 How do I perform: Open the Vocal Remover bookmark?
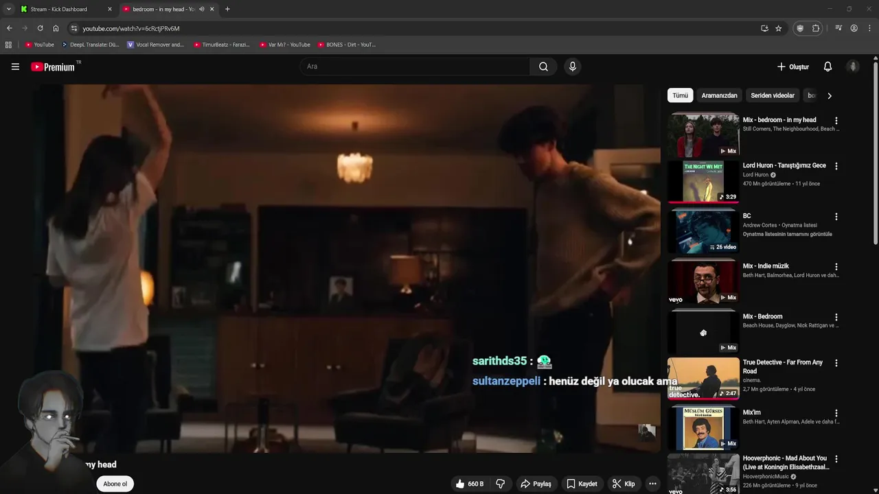pos(156,45)
